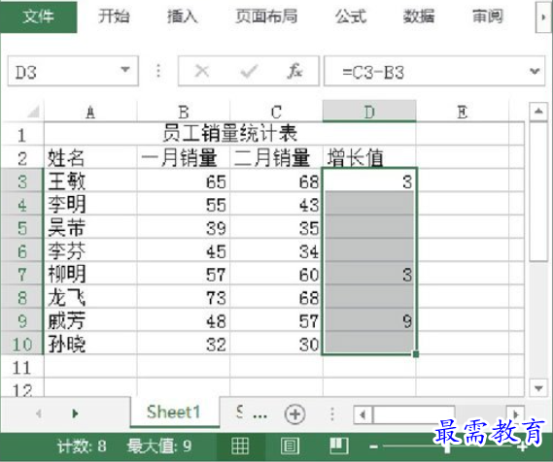
Task: Select column D header
Action: [x=369, y=112]
